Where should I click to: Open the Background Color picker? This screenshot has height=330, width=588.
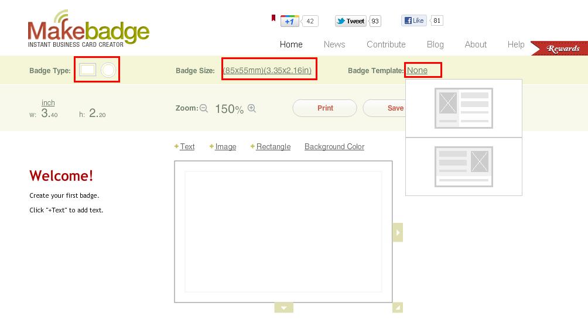coord(334,146)
